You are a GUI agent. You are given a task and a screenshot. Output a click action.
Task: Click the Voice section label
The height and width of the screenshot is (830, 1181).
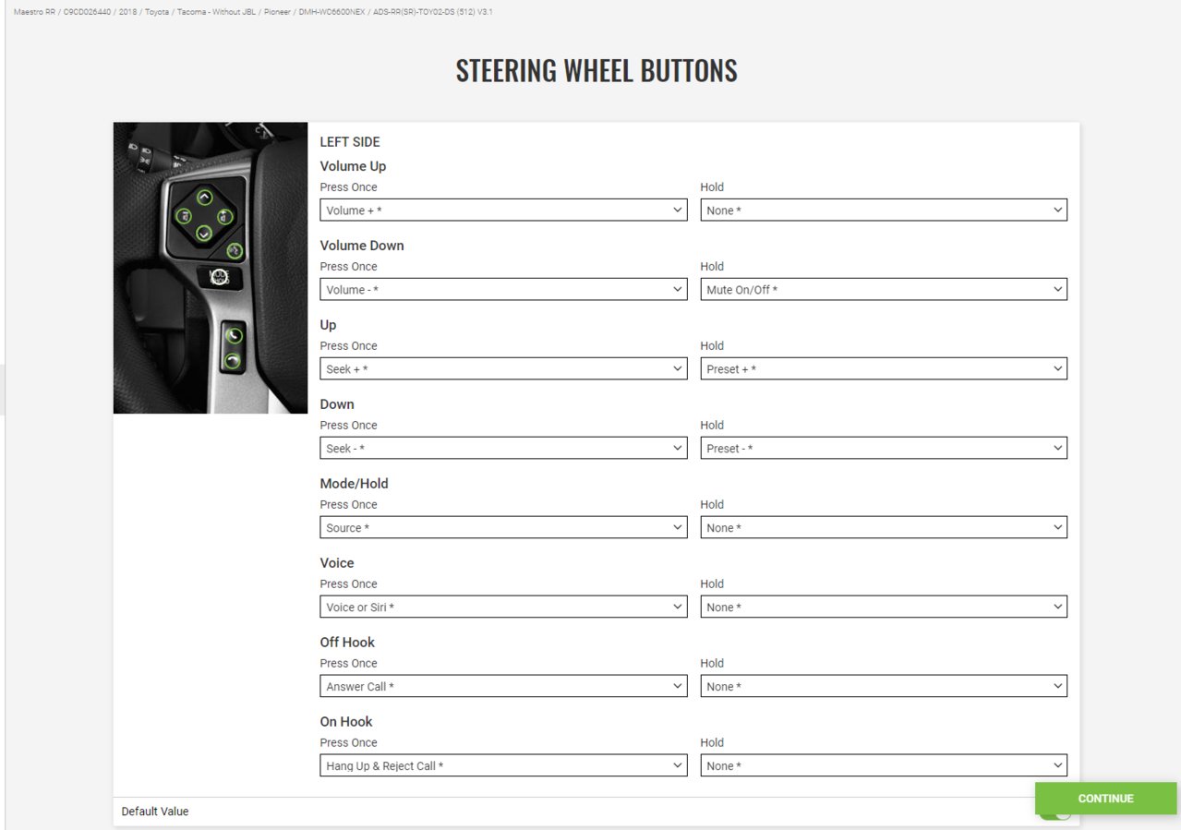click(337, 563)
